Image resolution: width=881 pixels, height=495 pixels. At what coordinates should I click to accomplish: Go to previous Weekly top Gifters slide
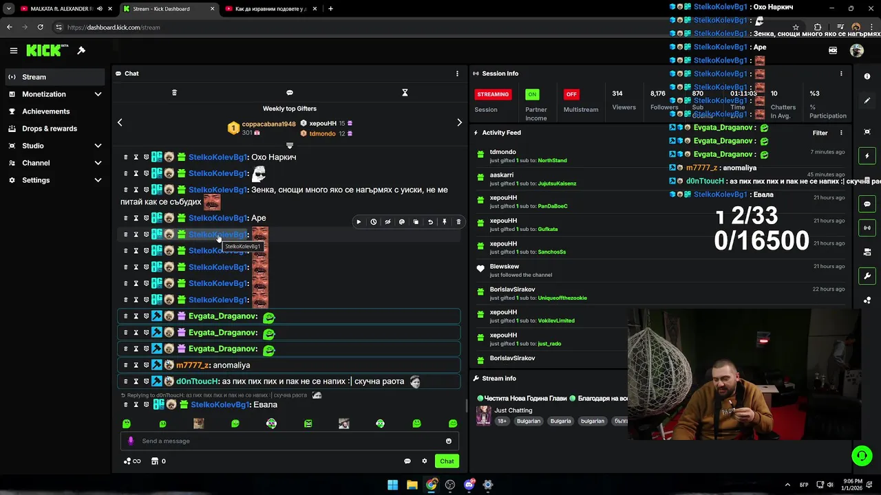pos(120,122)
